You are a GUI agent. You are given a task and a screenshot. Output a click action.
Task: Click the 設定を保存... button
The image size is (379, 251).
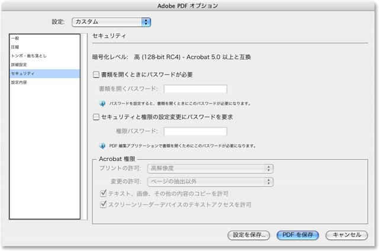[249, 235]
